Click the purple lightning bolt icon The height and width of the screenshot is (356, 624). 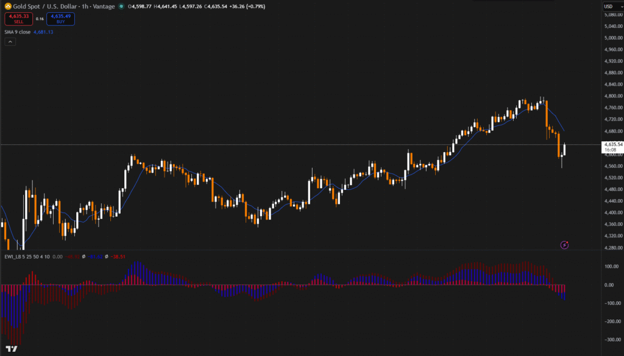click(564, 245)
